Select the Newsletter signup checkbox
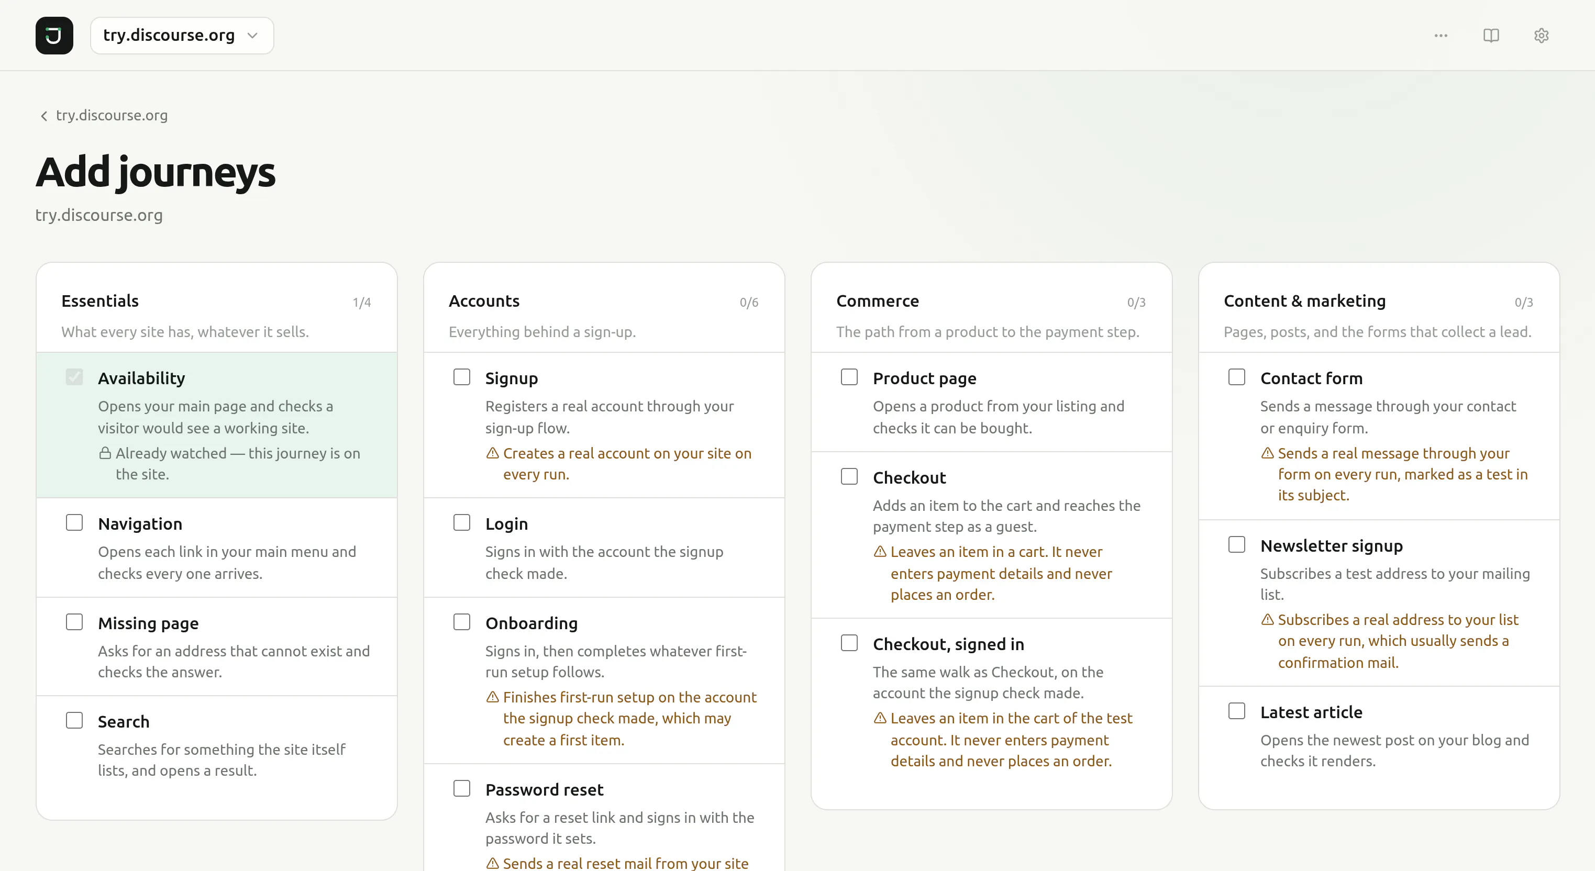 click(x=1237, y=544)
